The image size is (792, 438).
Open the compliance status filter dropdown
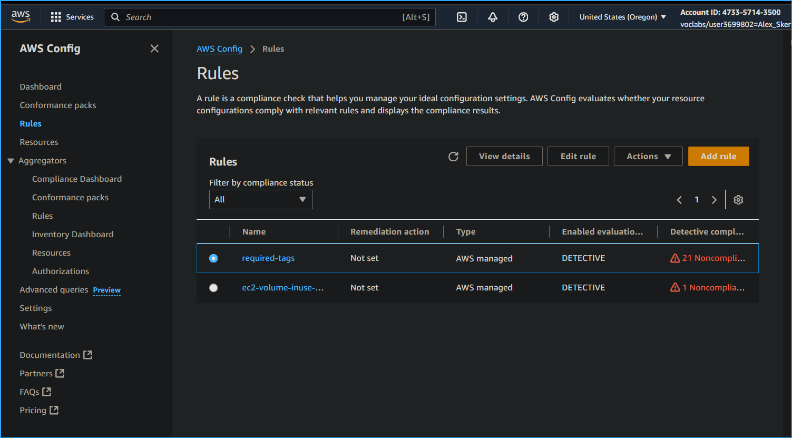[x=260, y=199]
